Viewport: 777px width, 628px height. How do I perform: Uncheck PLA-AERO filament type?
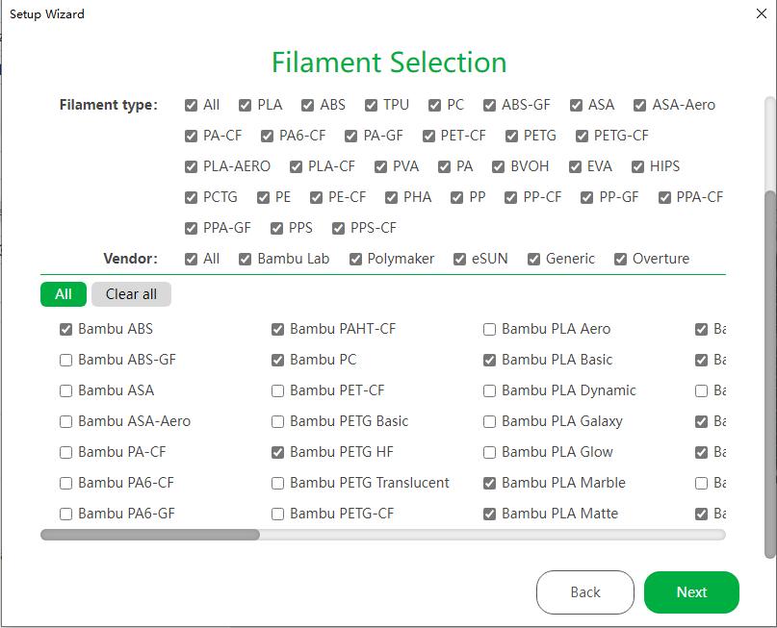click(x=191, y=166)
